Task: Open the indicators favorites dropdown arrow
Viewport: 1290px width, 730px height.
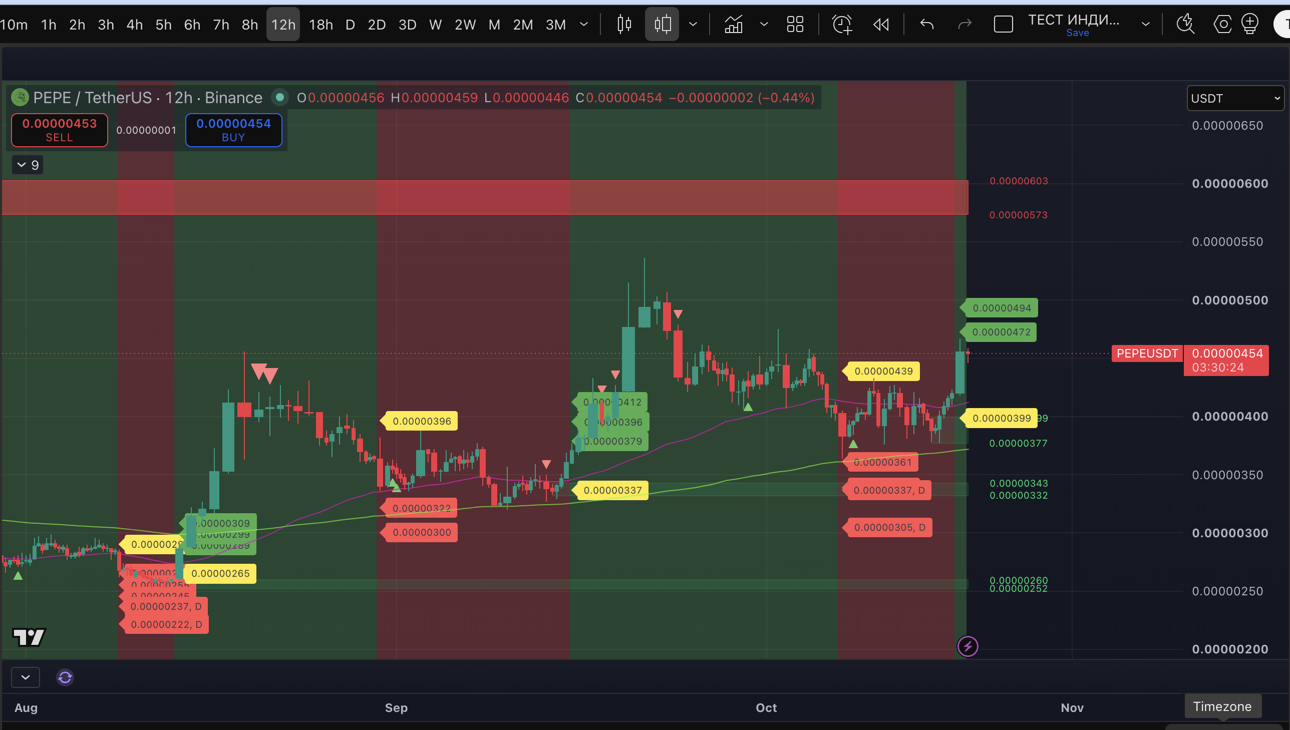Action: coord(764,24)
